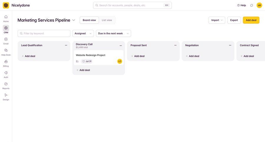Viewport: 265px width, 142px height.
Task: Switch to Board view
Action: point(89,20)
